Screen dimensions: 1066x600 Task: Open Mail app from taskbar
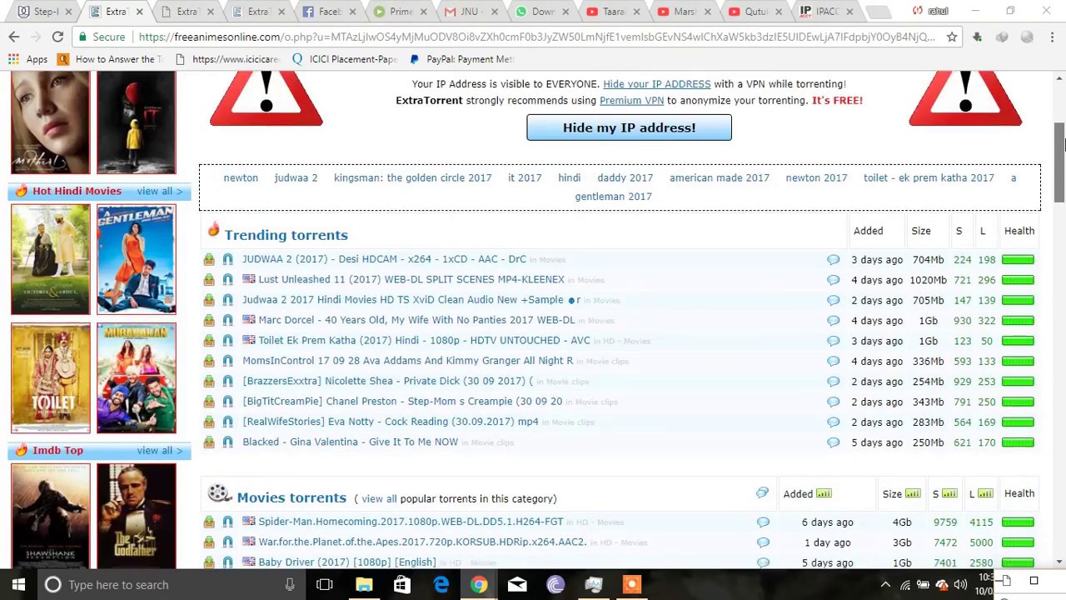[x=517, y=584]
